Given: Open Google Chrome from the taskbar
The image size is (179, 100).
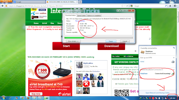Looking at the screenshot, I should tap(23, 98).
